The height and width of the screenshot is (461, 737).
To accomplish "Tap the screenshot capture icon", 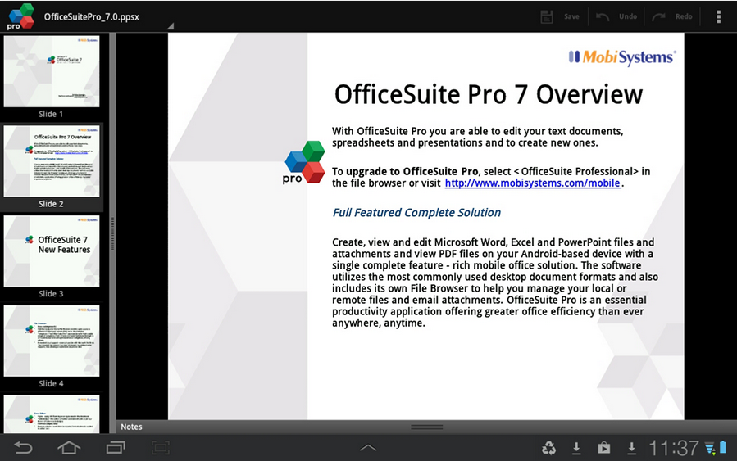I will [x=161, y=448].
